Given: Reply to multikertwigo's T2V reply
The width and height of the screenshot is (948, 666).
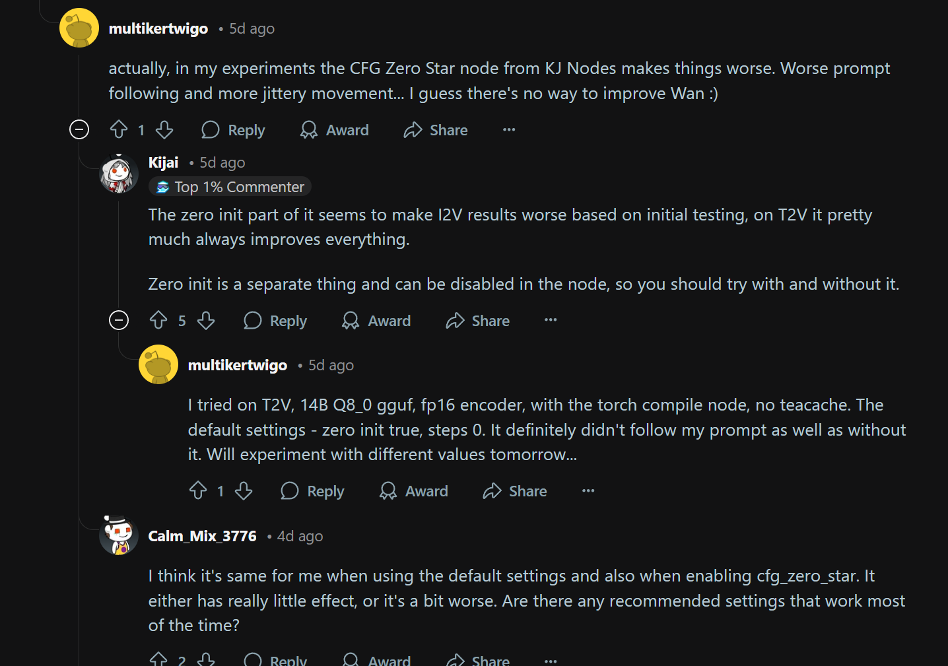Looking at the screenshot, I should point(313,491).
